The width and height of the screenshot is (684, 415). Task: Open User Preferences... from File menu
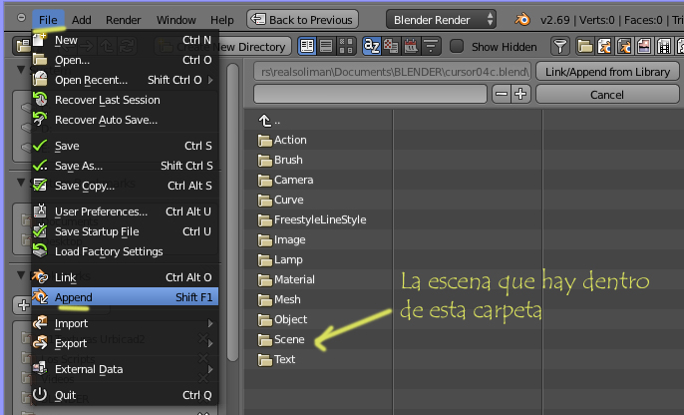point(125,211)
